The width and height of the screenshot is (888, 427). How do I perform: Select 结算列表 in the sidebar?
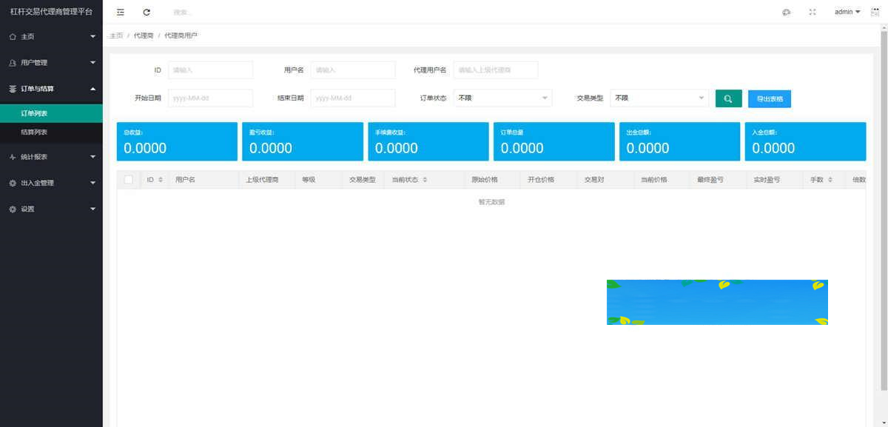pyautogui.click(x=34, y=132)
